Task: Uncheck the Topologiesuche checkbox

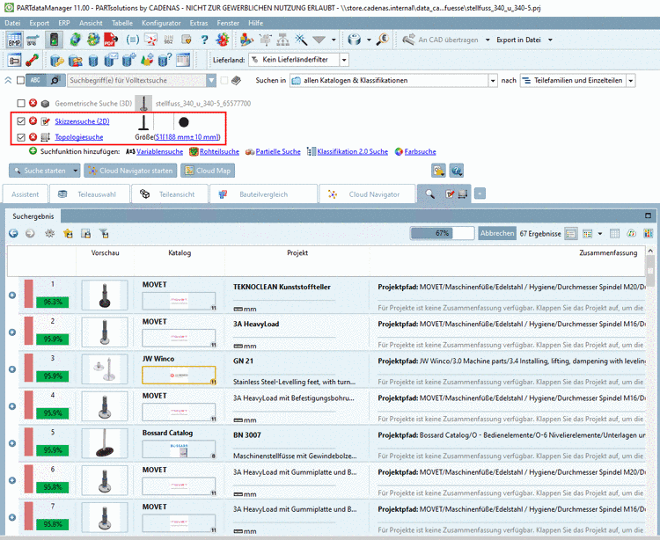Action: coord(21,136)
